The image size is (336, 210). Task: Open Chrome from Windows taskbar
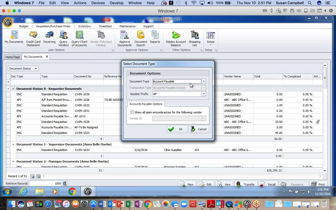tap(72, 192)
